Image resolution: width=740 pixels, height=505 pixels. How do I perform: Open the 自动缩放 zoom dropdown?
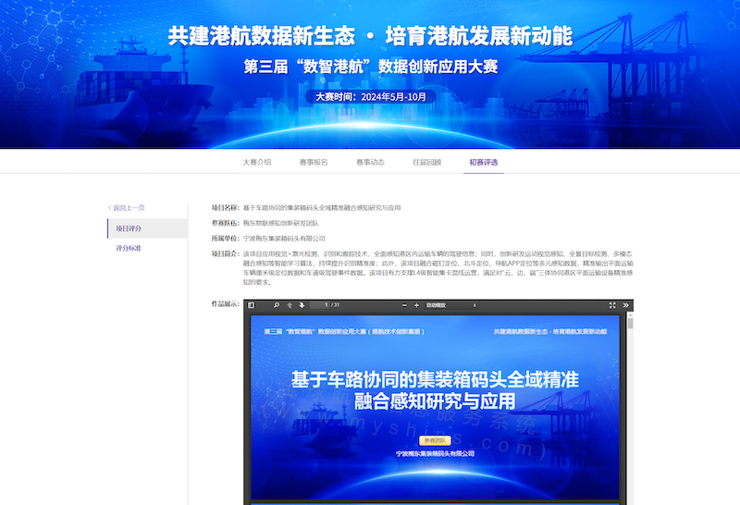click(x=450, y=305)
